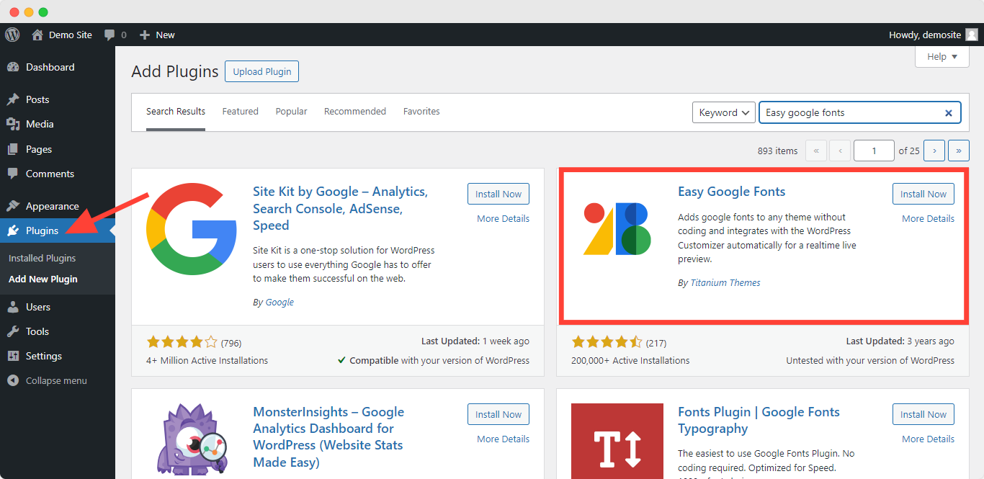The height and width of the screenshot is (479, 984).
Task: Switch to the Popular tab
Action: (291, 112)
